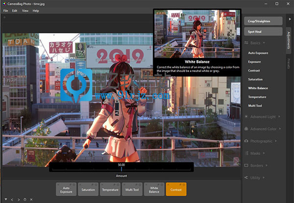Open the View menu

(25, 10)
